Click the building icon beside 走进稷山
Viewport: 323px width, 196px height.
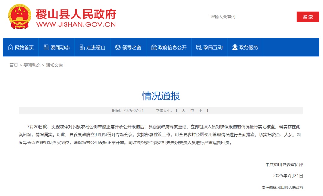(81, 47)
